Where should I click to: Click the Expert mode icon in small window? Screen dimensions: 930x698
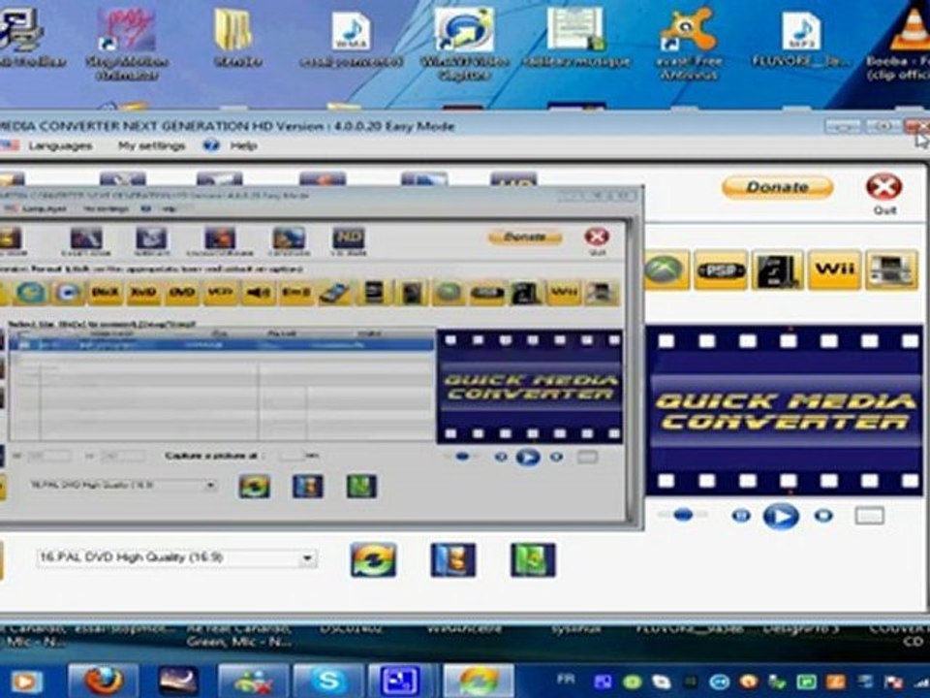[x=86, y=238]
